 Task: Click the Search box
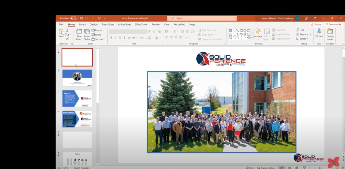coord(202,19)
